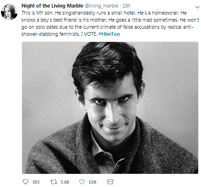Click the reply speech bubble icon
201x187 pixels.
[x=25, y=182]
